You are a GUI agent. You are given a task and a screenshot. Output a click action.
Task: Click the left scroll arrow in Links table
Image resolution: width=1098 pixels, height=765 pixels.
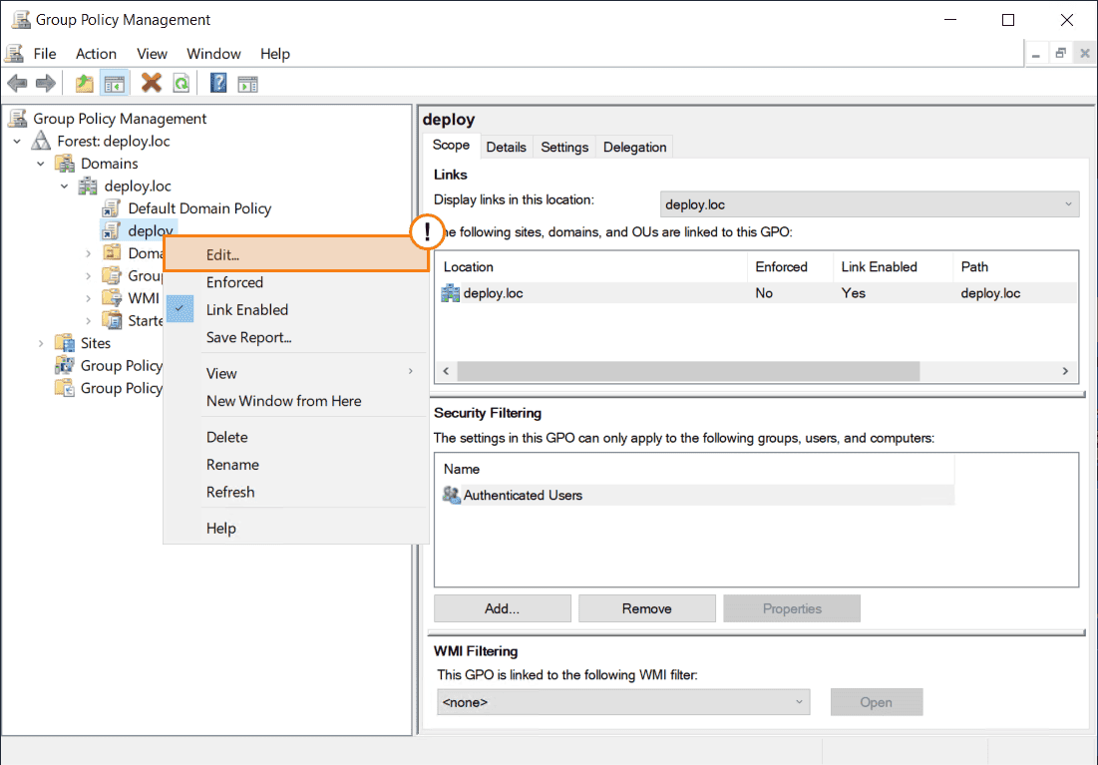point(446,371)
